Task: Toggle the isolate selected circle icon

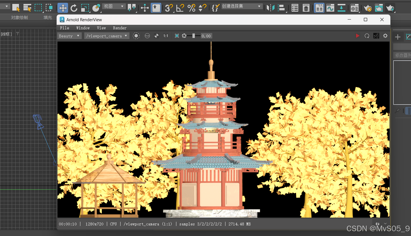Action: pos(136,36)
